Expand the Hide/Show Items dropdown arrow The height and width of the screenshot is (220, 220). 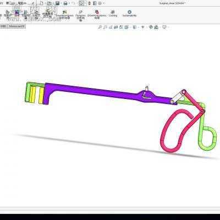click(x=146, y=28)
